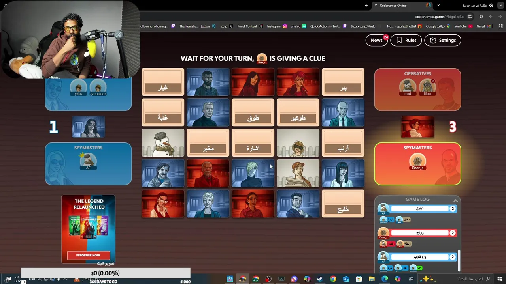506x284 pixels.
Task: Click nod operative avatar
Action: (x=408, y=86)
